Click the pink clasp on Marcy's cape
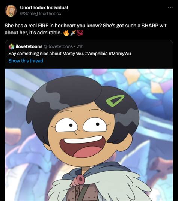 click(x=78, y=180)
